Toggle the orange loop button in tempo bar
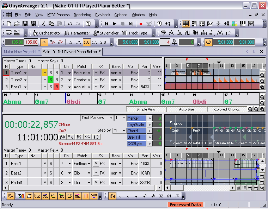This screenshot has height=209, width=268. [208, 42]
